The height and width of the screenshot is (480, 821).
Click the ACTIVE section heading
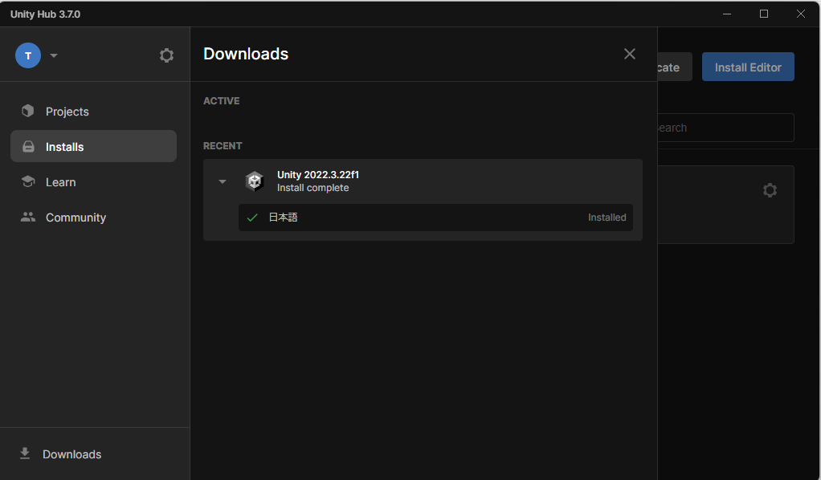click(x=222, y=101)
